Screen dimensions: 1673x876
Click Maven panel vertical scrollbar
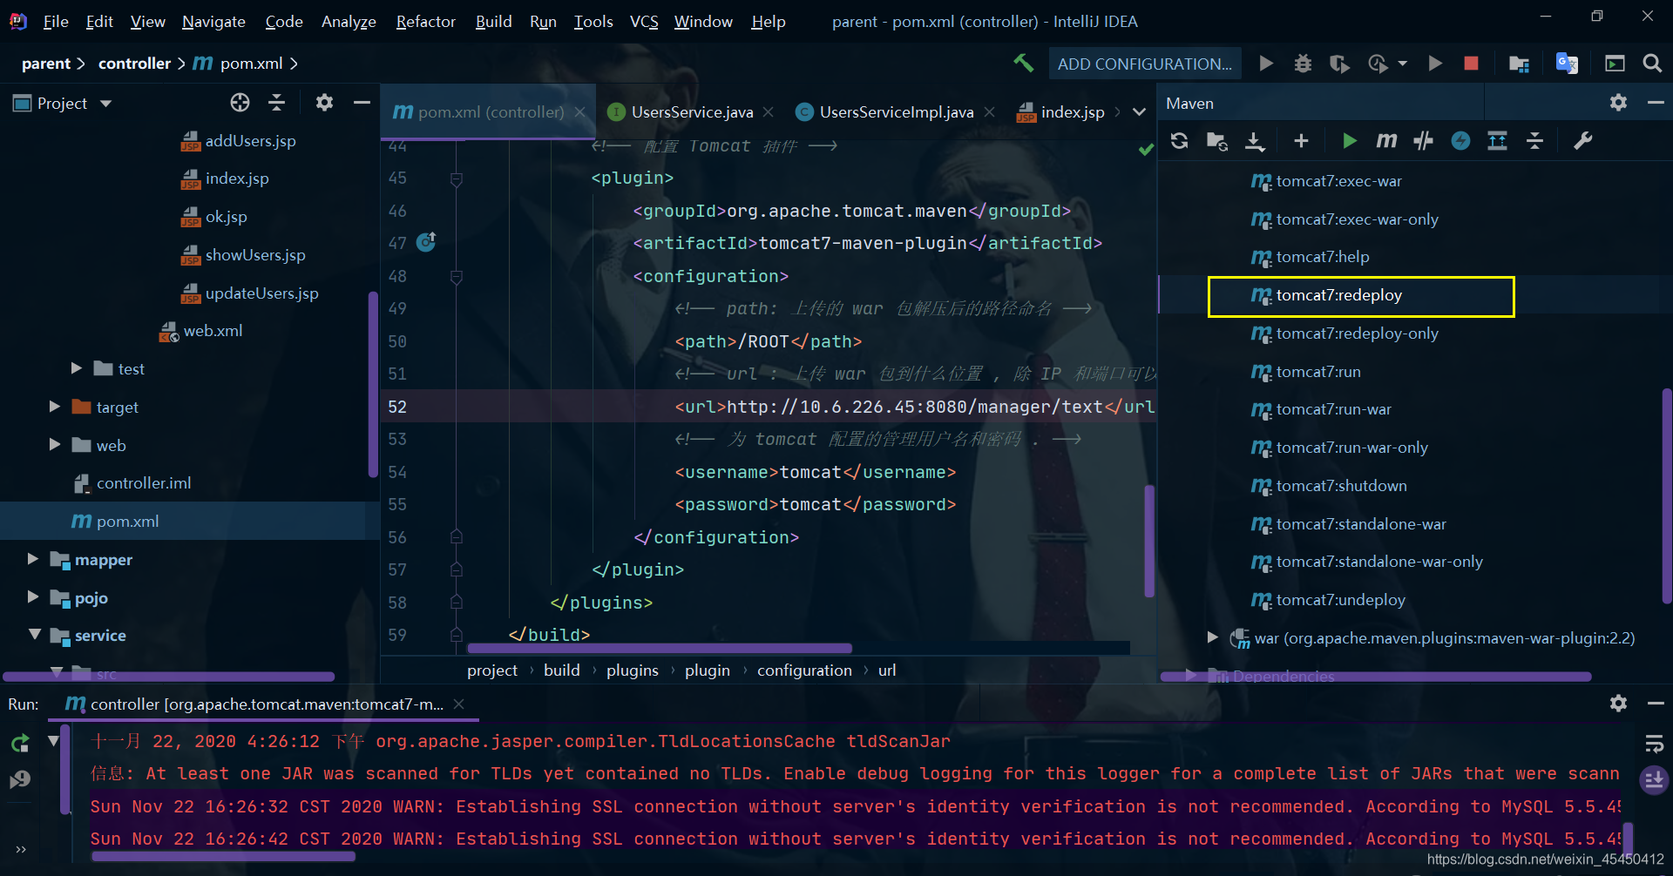click(x=1667, y=496)
